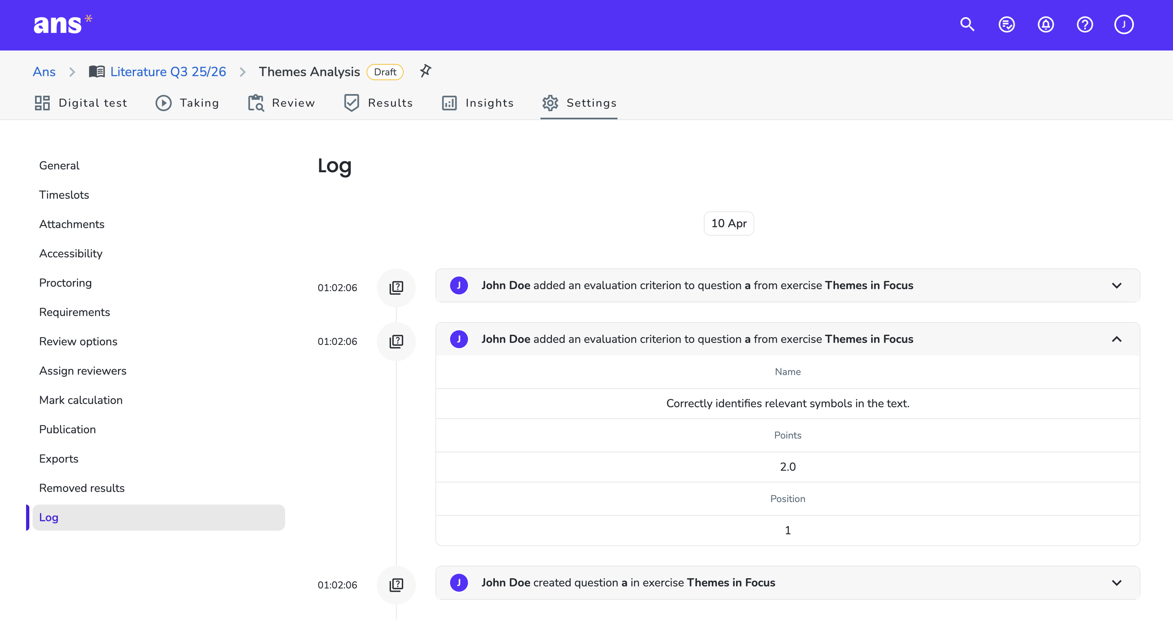This screenshot has height=632, width=1173.
Task: Open Requirements settings in sidebar
Action: [75, 312]
